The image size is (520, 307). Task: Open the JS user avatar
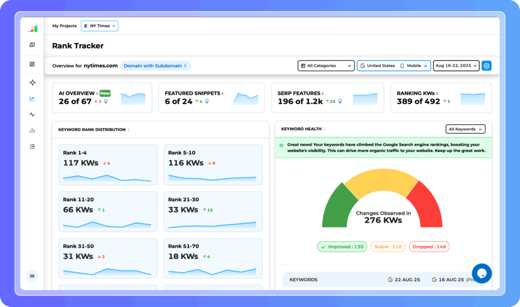(x=32, y=276)
